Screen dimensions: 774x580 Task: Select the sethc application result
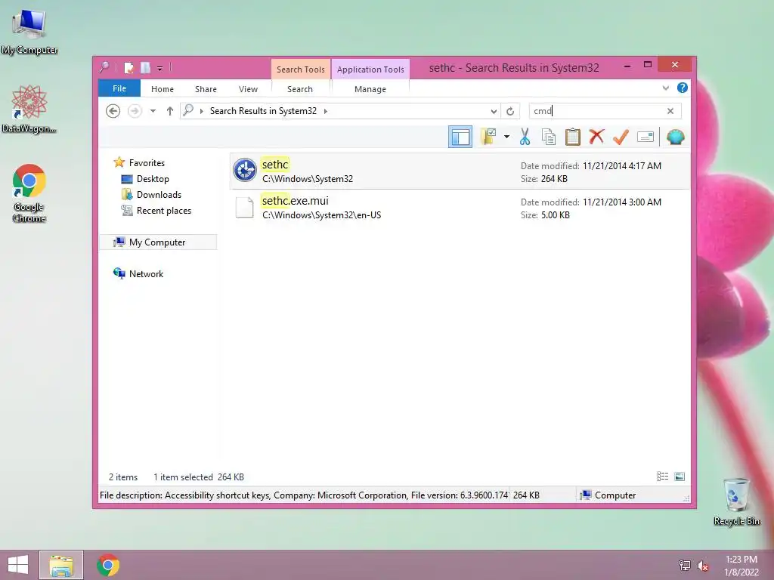460,171
